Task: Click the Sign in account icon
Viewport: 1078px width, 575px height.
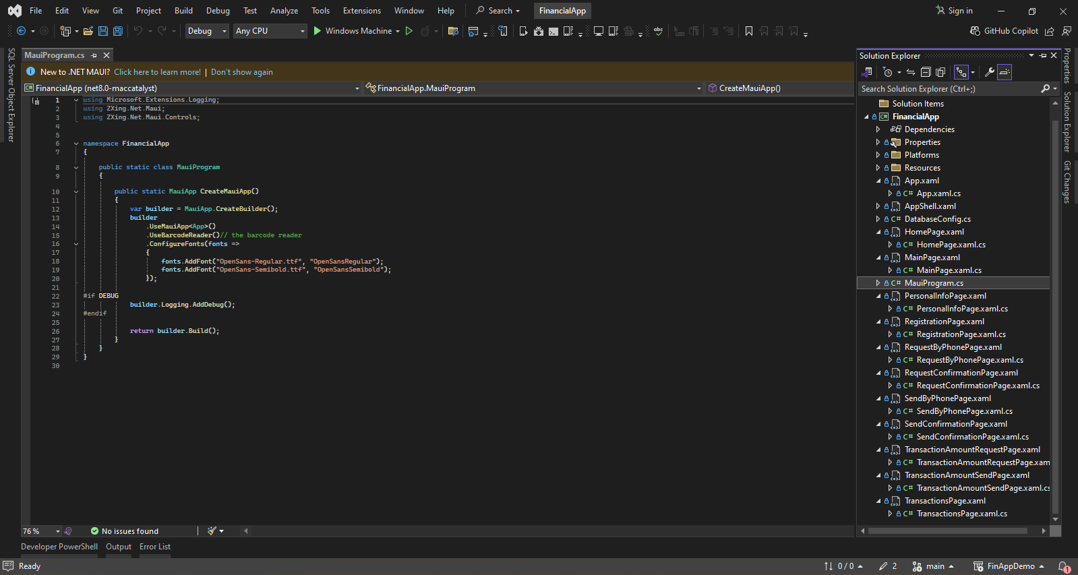Action: [940, 10]
